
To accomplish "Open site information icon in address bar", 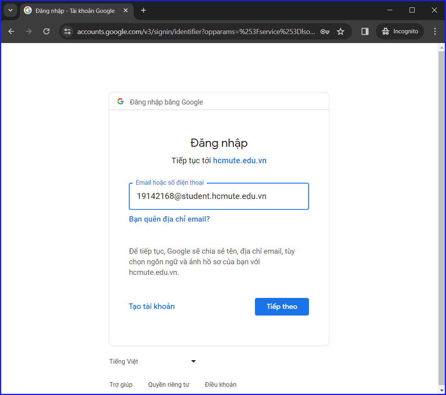I will [67, 31].
